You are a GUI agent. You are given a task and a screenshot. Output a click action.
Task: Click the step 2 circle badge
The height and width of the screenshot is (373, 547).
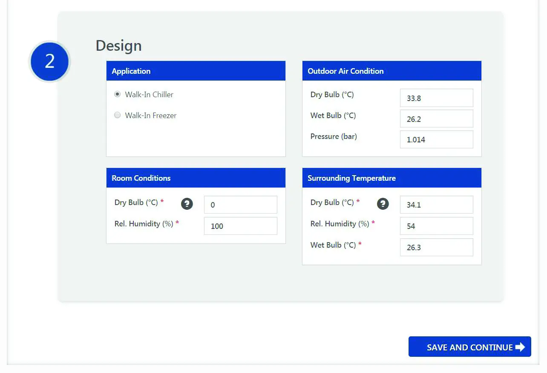(50, 61)
